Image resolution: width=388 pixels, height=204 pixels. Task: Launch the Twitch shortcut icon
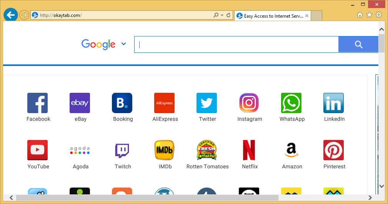122,150
